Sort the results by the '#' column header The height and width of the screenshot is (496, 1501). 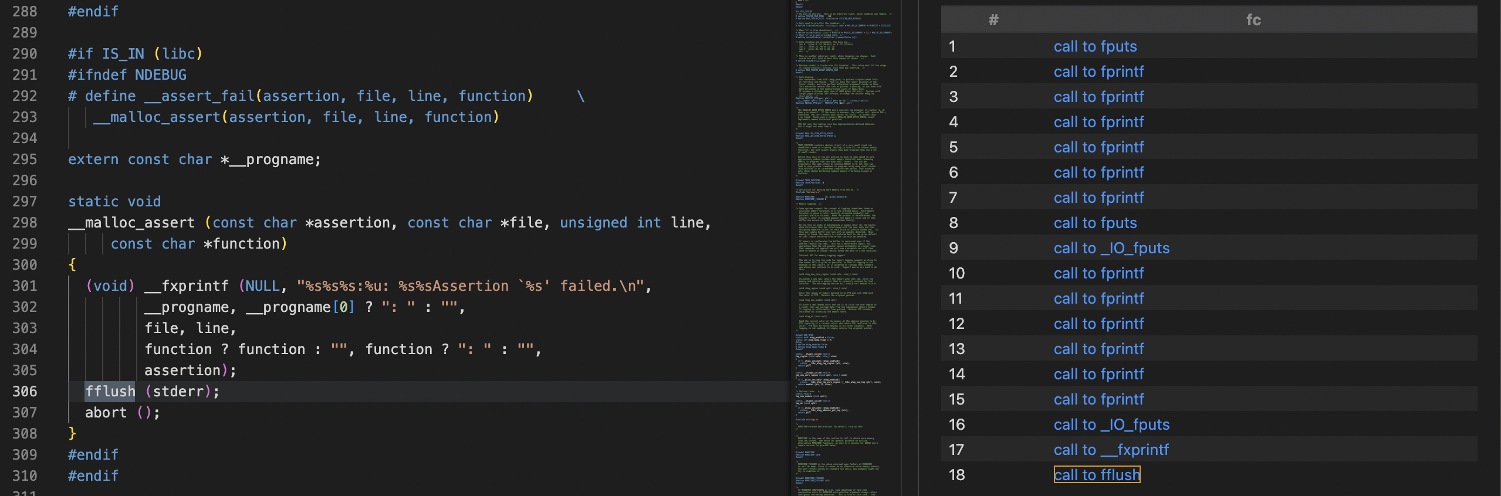coord(993,20)
